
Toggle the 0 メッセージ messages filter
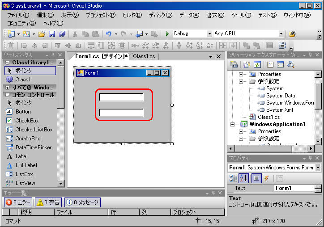82,202
